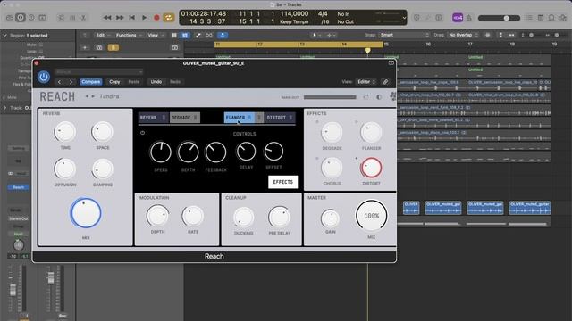Viewport: 572px width, 321px height.
Task: Click the master 100% MIX knob
Action: click(372, 216)
